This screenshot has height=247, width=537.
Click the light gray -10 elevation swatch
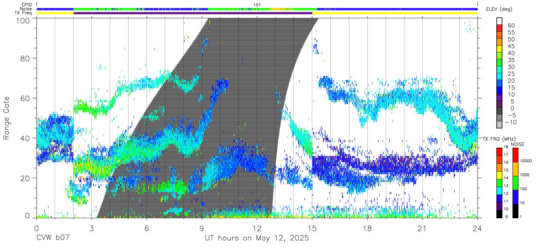click(x=500, y=125)
